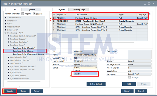Click the Type column header
Screen dimensions: 157x96
[128, 14]
